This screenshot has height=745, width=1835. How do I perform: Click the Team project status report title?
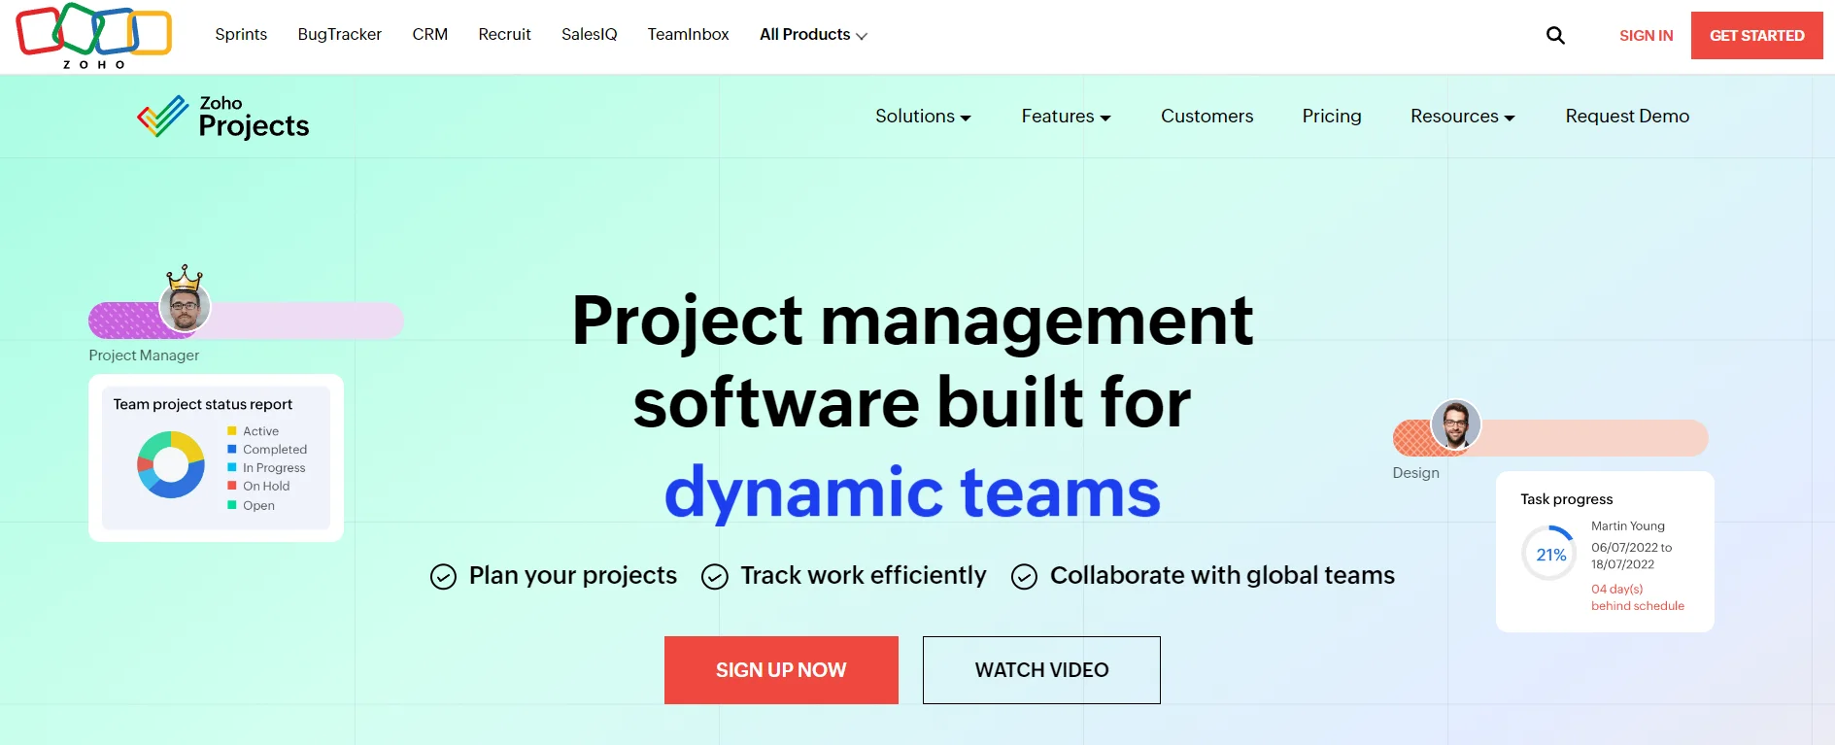point(202,404)
